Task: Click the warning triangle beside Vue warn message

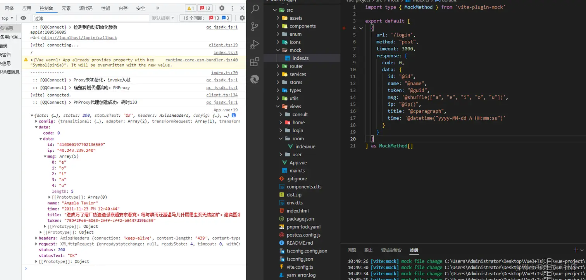Action: 26,60
